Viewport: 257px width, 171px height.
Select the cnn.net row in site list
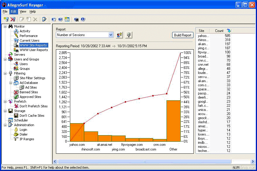pos(214,65)
